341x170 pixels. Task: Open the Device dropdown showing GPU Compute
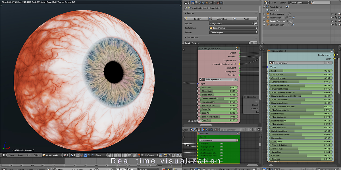point(233,32)
